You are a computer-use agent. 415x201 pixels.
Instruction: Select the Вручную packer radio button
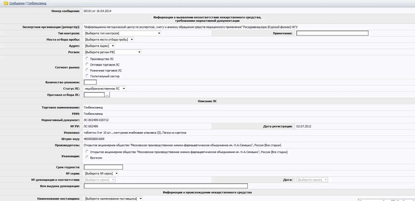87,157
